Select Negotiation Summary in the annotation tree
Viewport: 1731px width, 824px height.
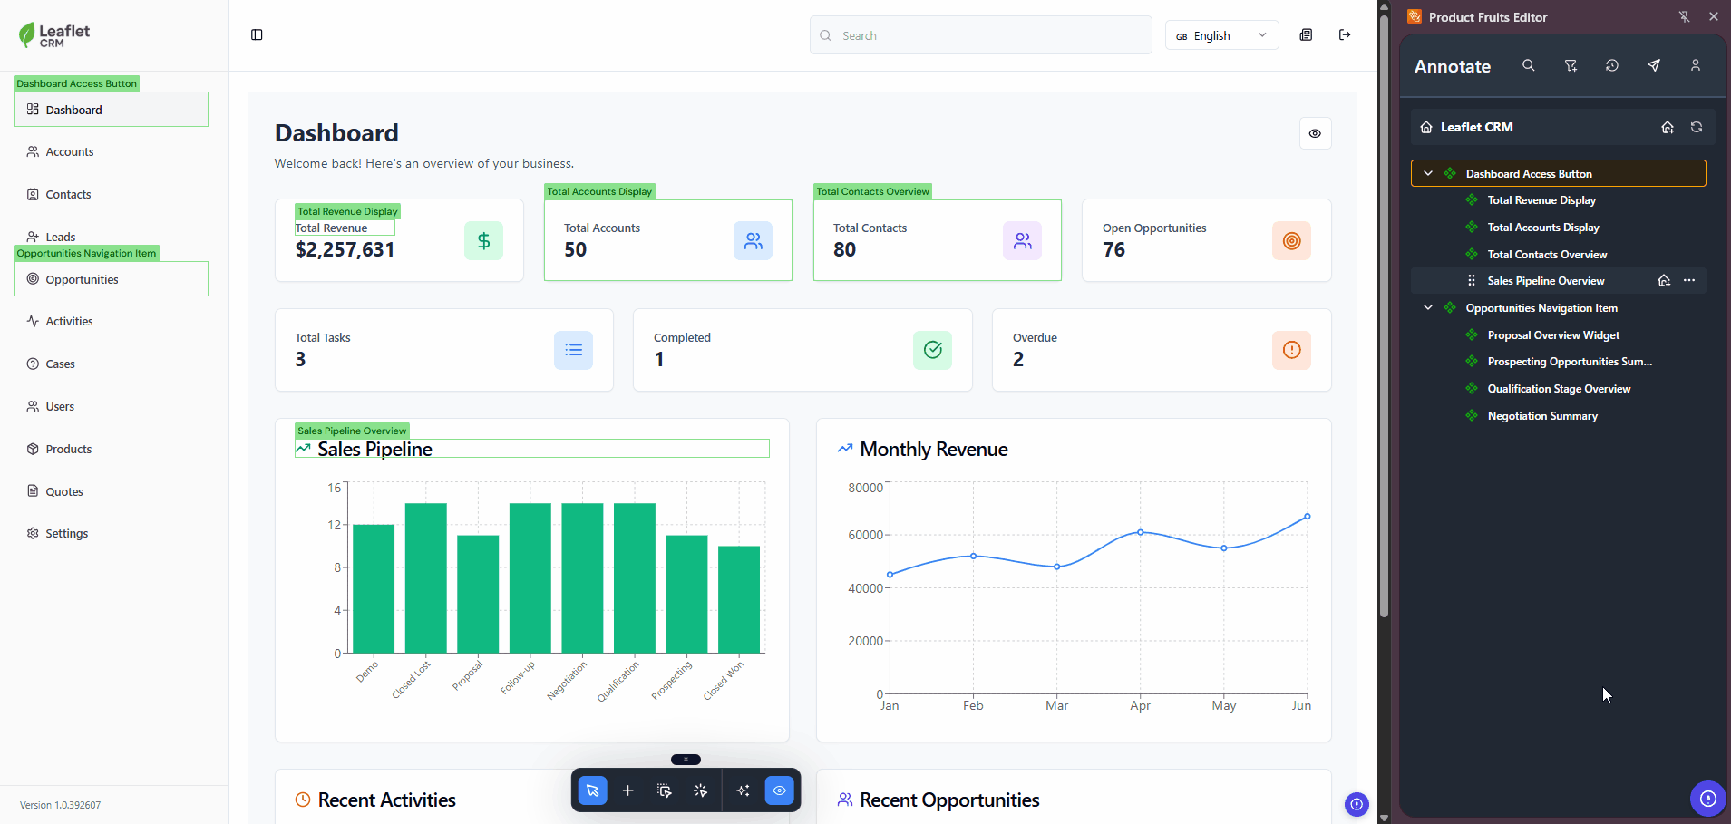click(x=1541, y=416)
